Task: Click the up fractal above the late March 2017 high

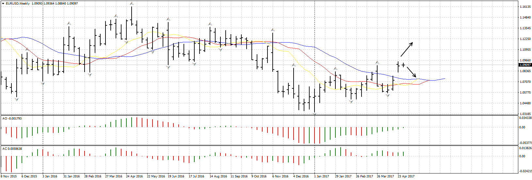Action: point(377,62)
